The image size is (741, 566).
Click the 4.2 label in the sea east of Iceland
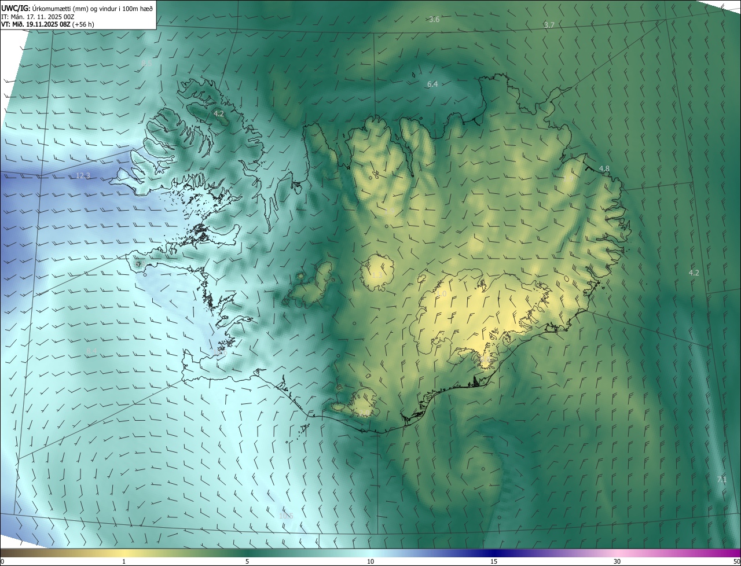point(694,273)
